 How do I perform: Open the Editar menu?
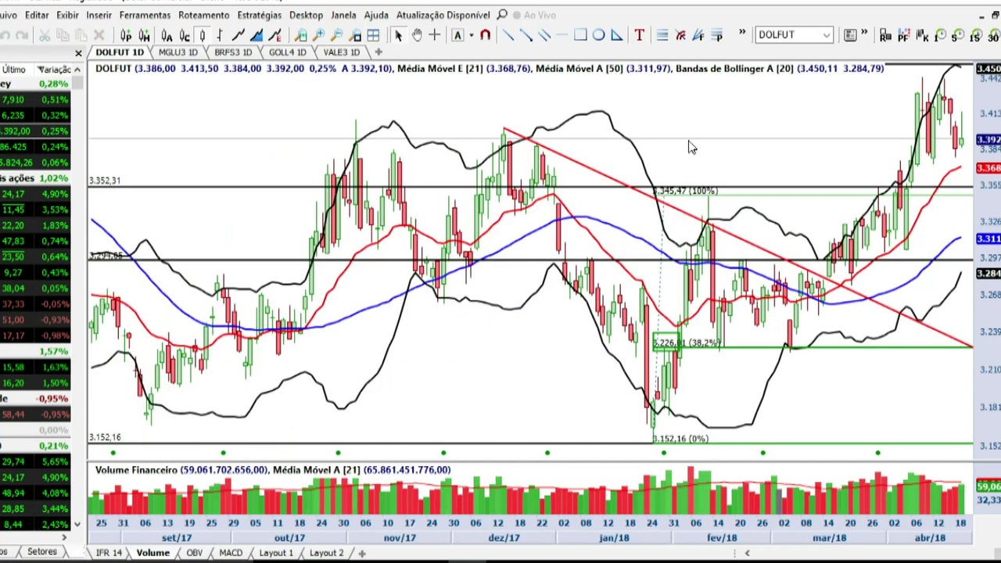click(37, 15)
